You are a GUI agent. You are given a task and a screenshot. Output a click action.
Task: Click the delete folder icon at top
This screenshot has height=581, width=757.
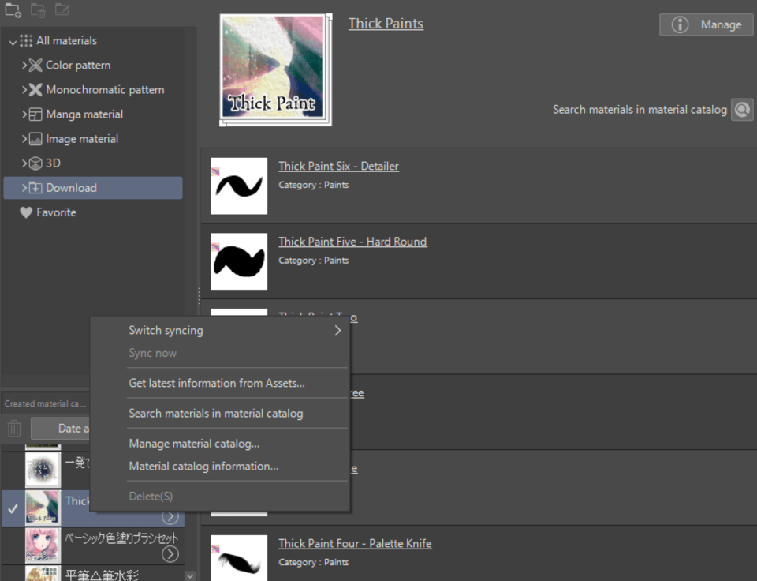click(38, 10)
